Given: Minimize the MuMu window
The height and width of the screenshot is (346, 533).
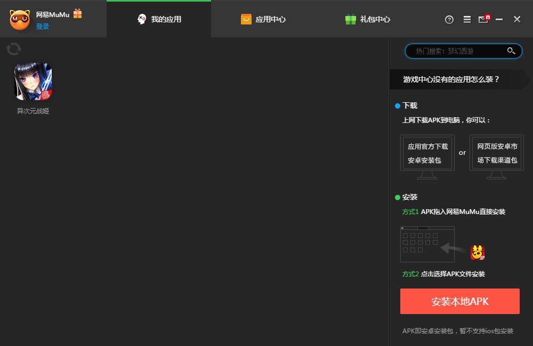Looking at the screenshot, I should [x=499, y=19].
